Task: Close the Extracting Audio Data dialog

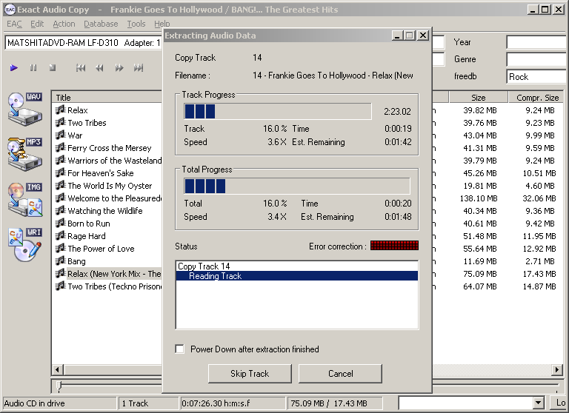Action: [x=423, y=36]
